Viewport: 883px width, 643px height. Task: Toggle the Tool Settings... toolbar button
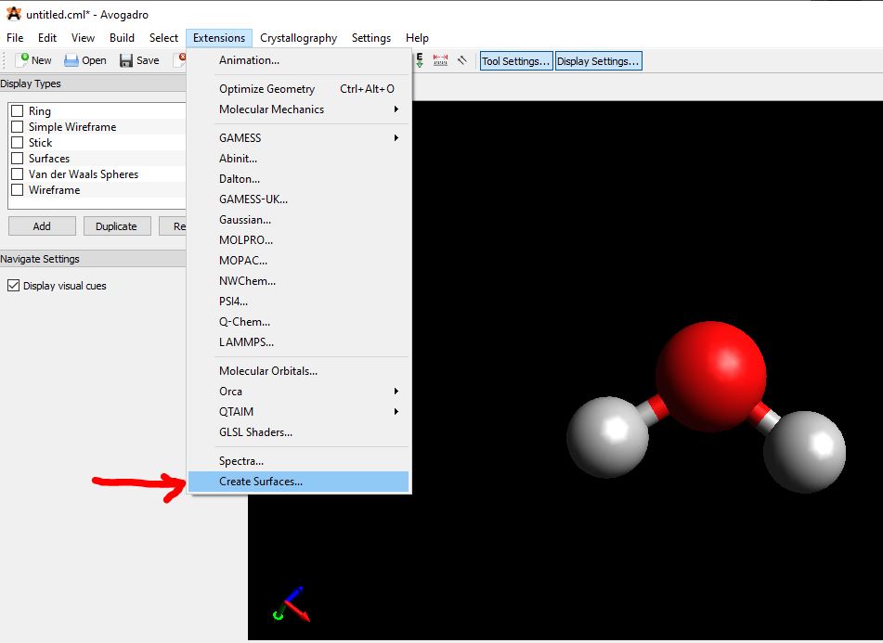point(516,61)
